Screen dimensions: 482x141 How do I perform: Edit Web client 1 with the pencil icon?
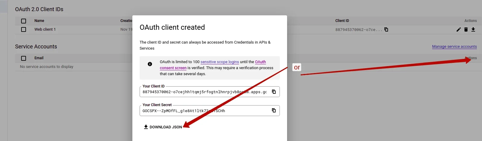tap(459, 29)
